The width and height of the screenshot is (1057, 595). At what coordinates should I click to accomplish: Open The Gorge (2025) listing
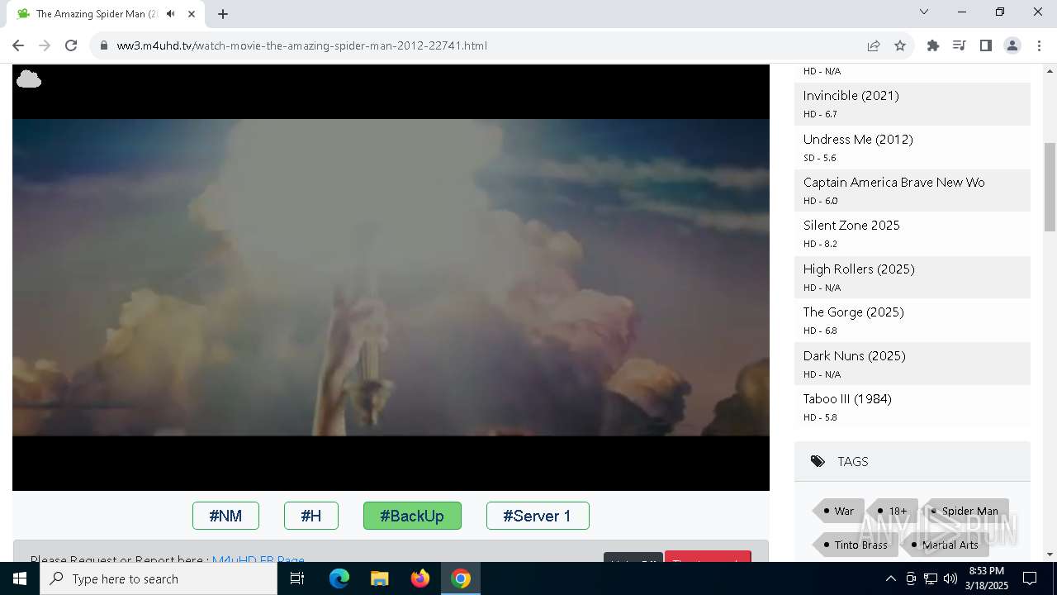point(854,312)
